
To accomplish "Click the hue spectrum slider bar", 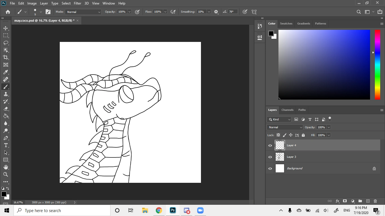I will click(x=377, y=65).
